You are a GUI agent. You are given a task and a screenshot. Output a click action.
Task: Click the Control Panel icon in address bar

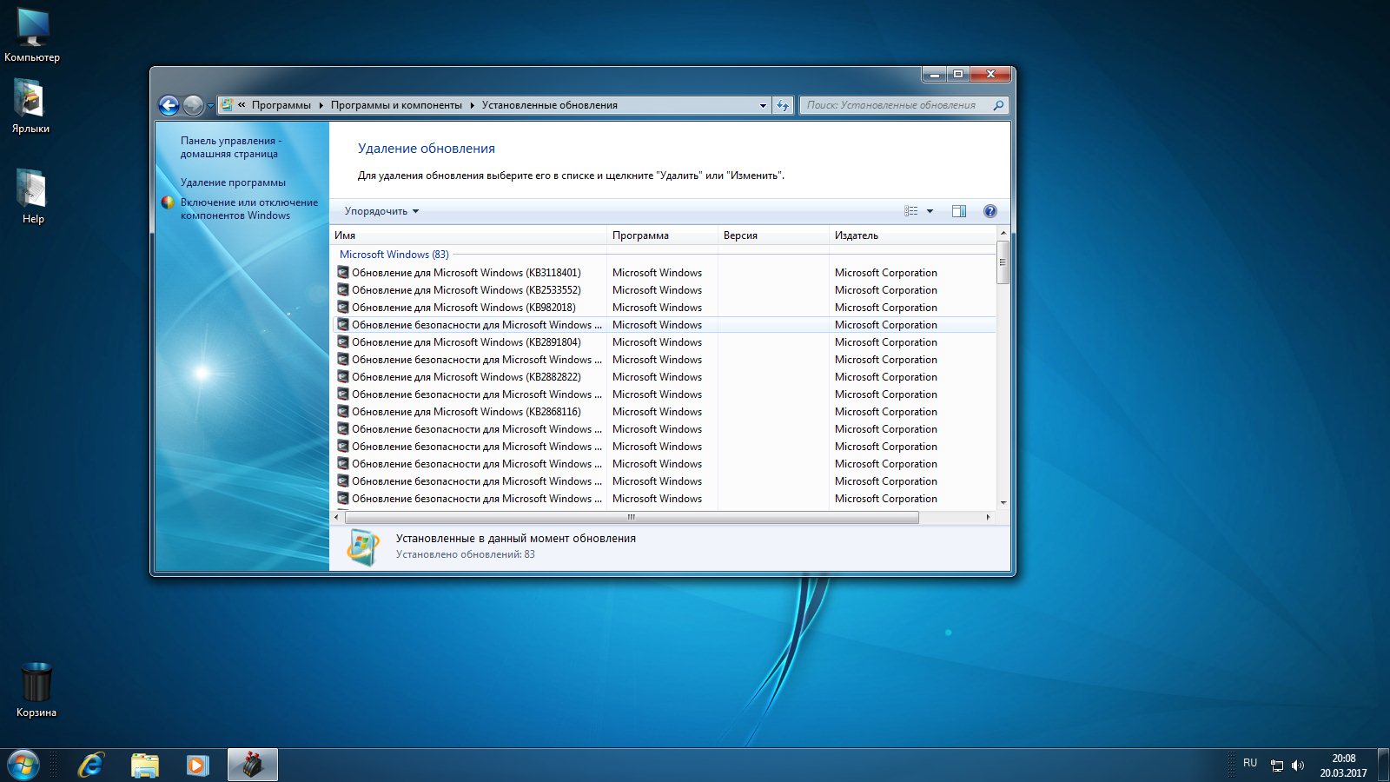227,105
